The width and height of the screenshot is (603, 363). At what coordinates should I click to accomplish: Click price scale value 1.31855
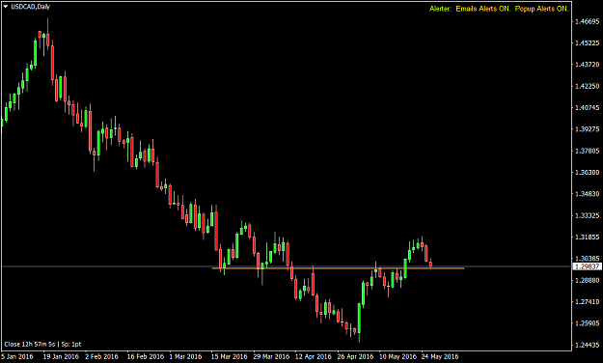(587, 237)
